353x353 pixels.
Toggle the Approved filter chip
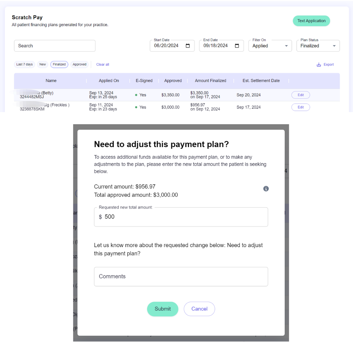click(79, 64)
